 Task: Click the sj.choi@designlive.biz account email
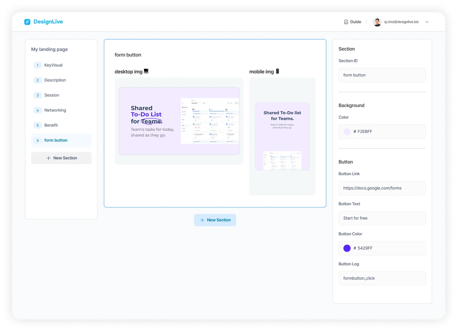[x=401, y=22]
